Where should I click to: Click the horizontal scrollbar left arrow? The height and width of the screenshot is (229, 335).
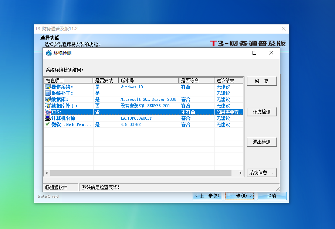pos(47,173)
